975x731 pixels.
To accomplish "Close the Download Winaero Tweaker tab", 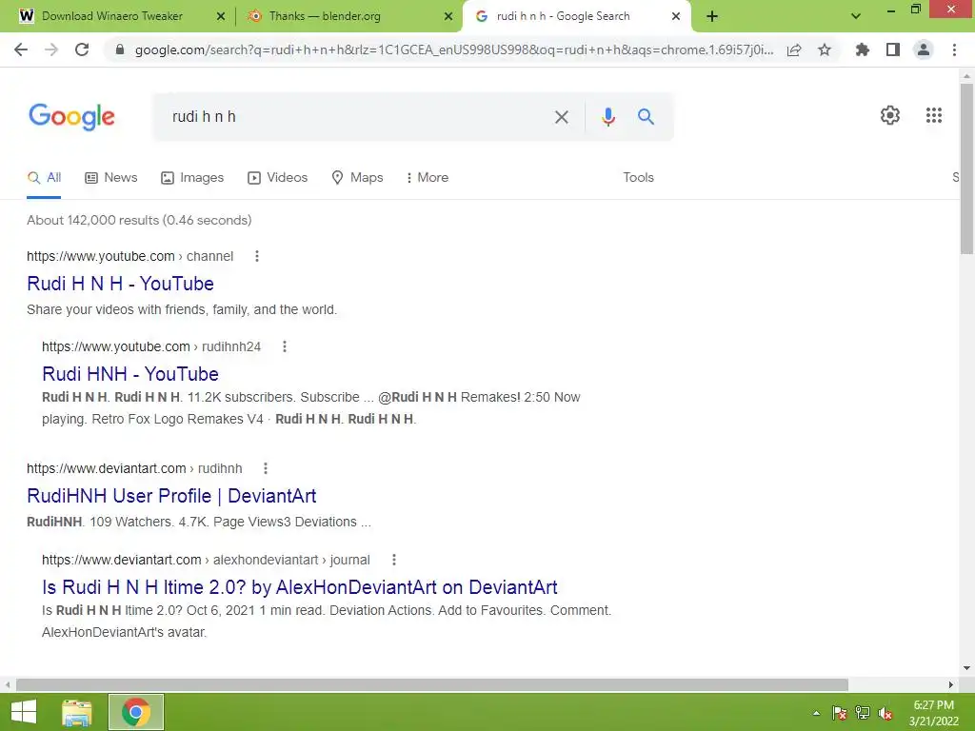I will pyautogui.click(x=221, y=16).
